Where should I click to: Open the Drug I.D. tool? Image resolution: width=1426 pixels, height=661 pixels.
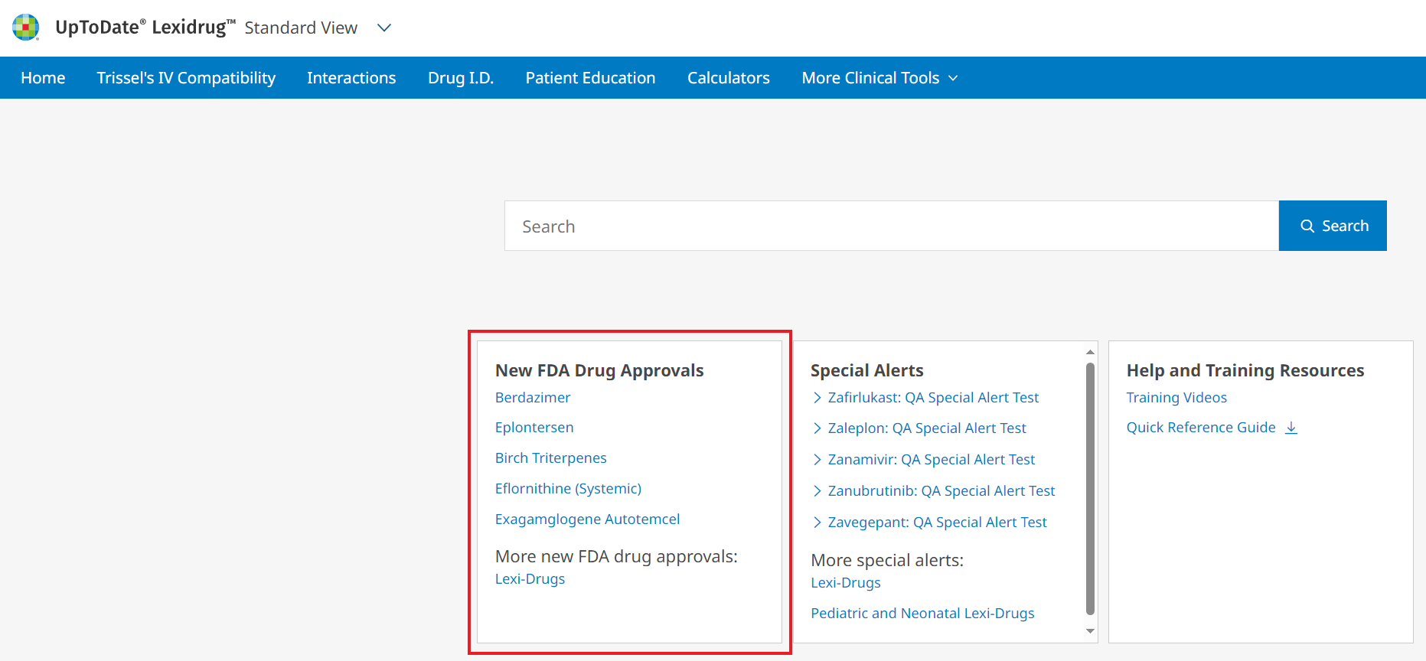460,78
